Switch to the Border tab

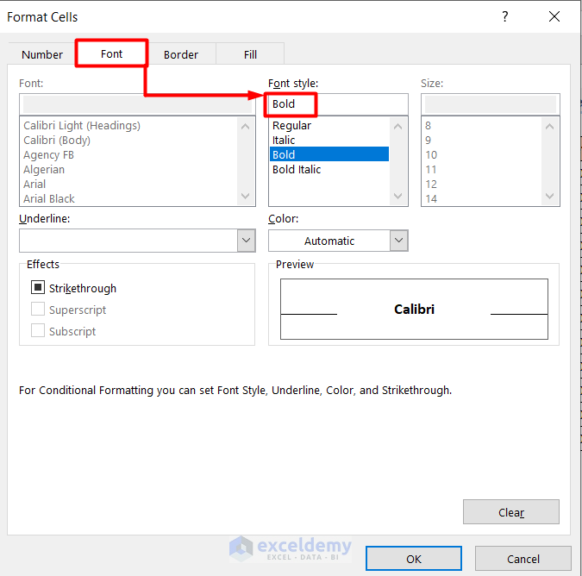181,54
